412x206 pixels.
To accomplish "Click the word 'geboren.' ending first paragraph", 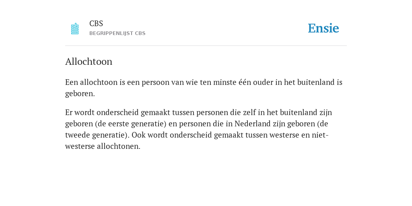I will pos(80,93).
